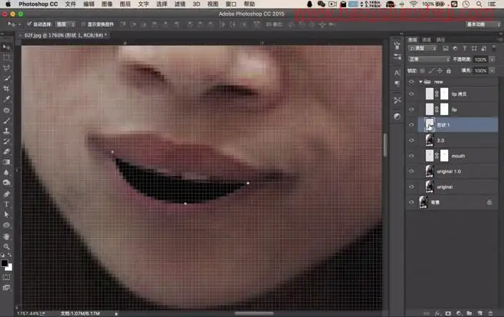Select the Lasso tool
Screen dimensions: 504x317
pyautogui.click(x=6, y=68)
